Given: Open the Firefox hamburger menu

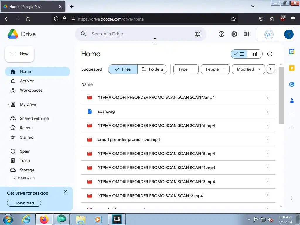Looking at the screenshot, I should [293, 19].
